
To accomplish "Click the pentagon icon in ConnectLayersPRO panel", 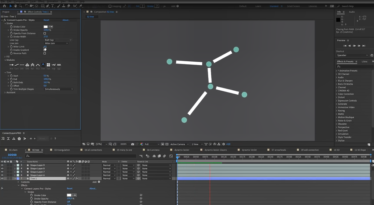I will [19, 139].
